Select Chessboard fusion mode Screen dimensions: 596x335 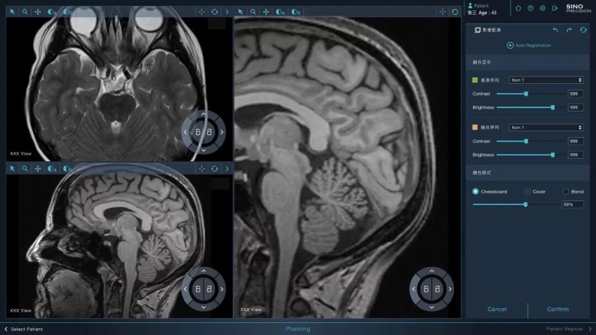475,192
